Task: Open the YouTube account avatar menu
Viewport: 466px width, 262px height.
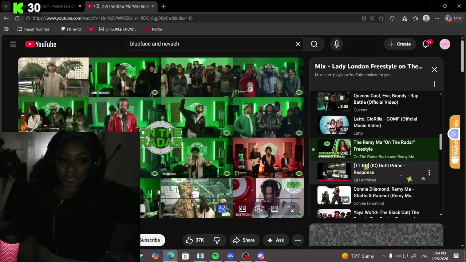Action: [445, 44]
